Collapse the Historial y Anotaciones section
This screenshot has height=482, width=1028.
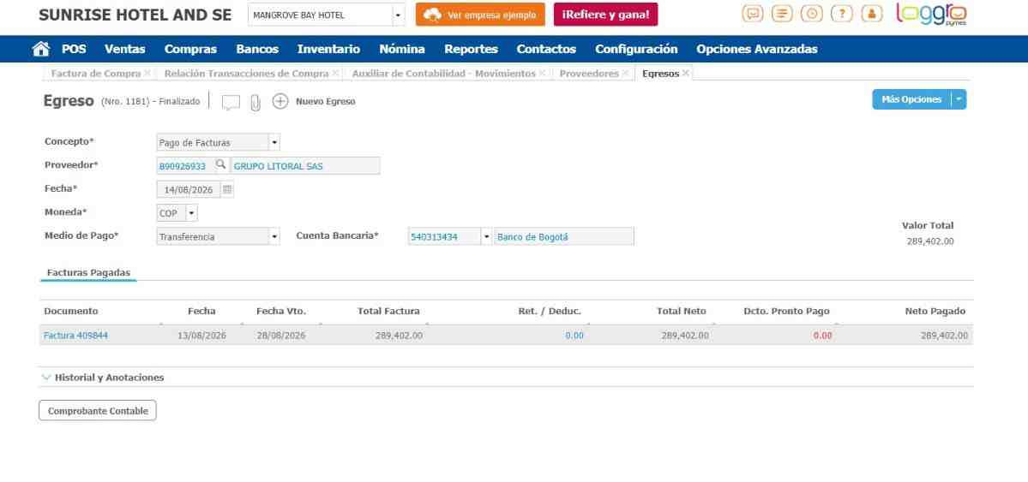103,378
